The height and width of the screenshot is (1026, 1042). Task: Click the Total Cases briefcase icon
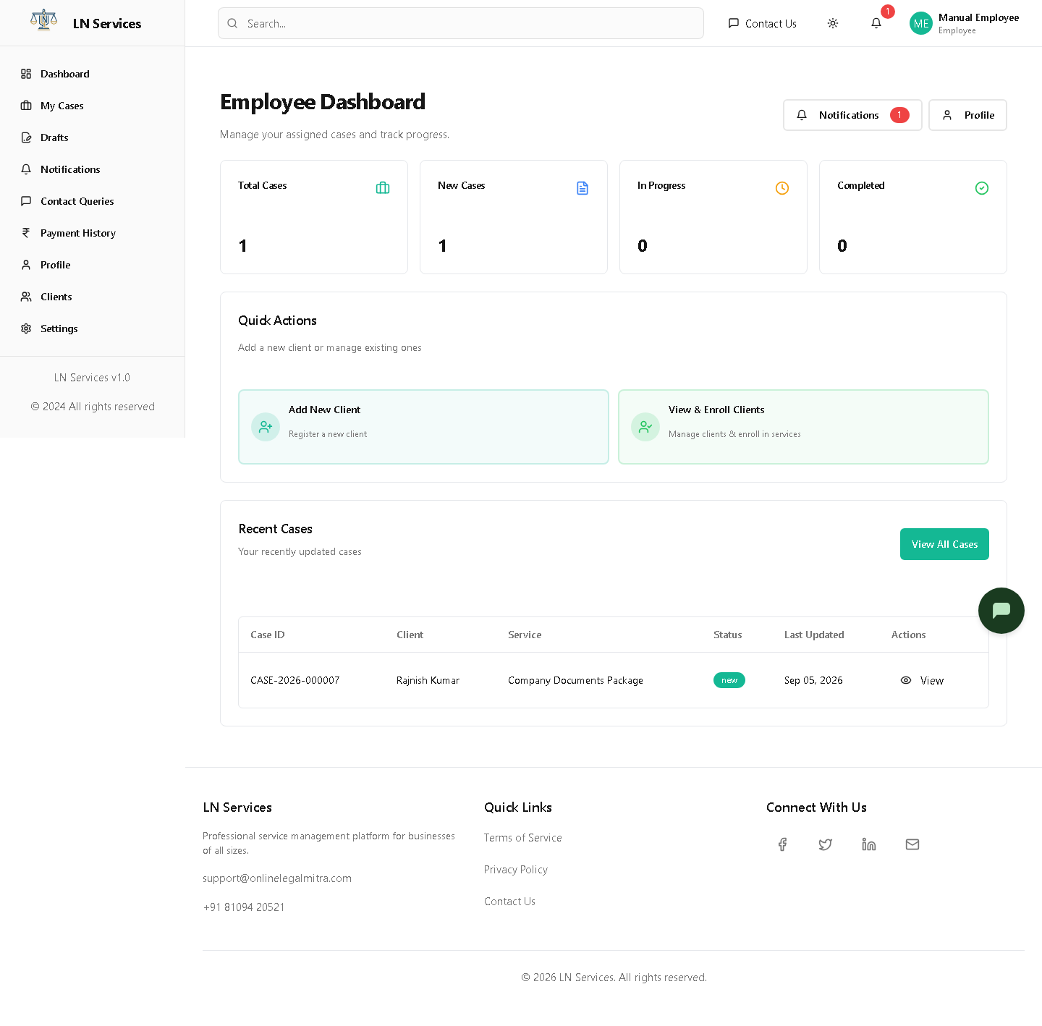[383, 188]
